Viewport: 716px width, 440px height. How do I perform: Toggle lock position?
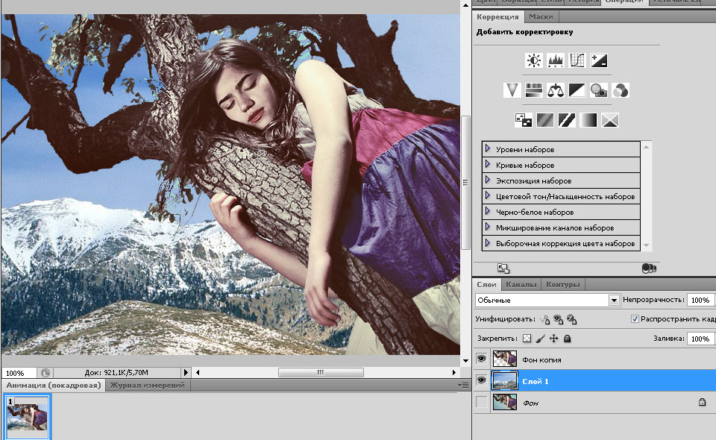553,339
